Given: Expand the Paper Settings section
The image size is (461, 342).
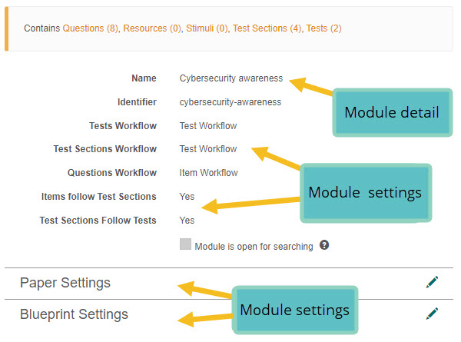Looking at the screenshot, I should (x=65, y=283).
